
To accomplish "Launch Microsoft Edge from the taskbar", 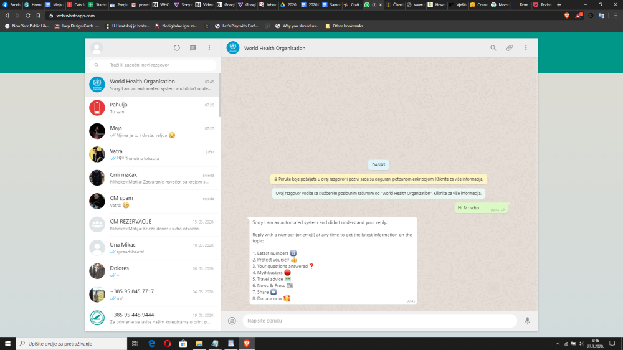I will pyautogui.click(x=151, y=343).
